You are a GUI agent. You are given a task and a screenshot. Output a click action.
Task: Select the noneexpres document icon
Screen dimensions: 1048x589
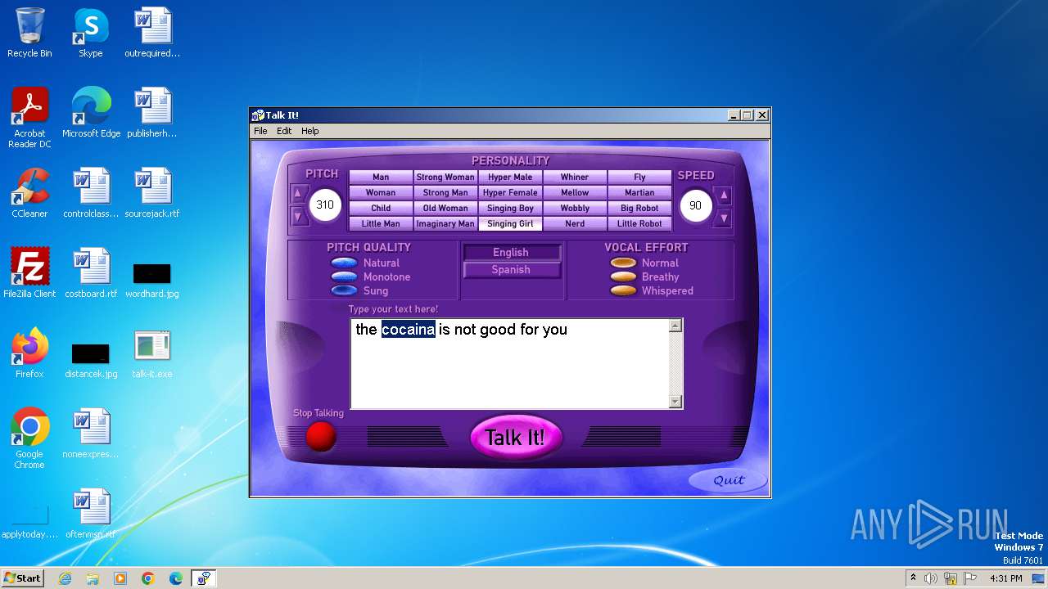pyautogui.click(x=91, y=434)
